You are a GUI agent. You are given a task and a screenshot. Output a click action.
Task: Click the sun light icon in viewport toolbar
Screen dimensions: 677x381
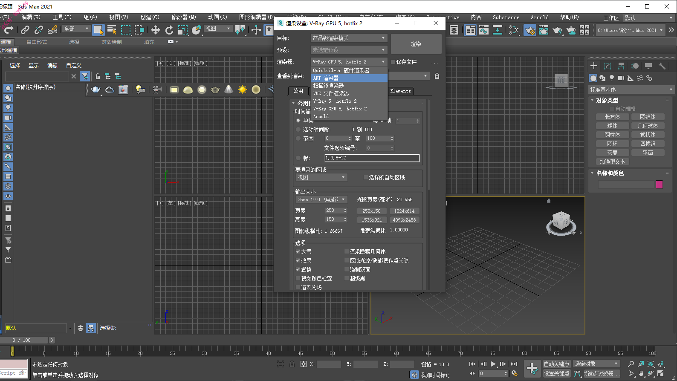(243, 89)
